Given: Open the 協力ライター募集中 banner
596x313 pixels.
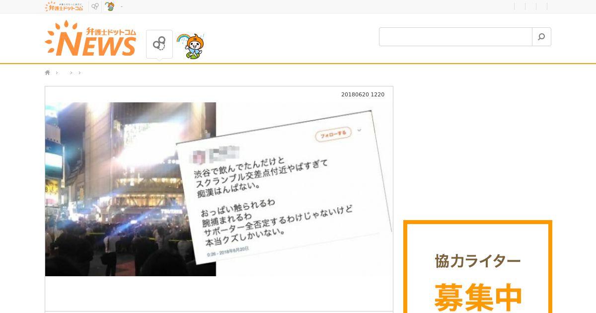Looking at the screenshot, I should [x=478, y=267].
